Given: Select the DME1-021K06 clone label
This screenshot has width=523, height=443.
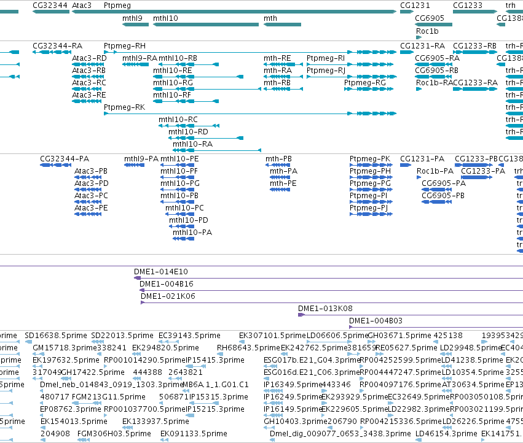Looking at the screenshot, I should 168,296.
